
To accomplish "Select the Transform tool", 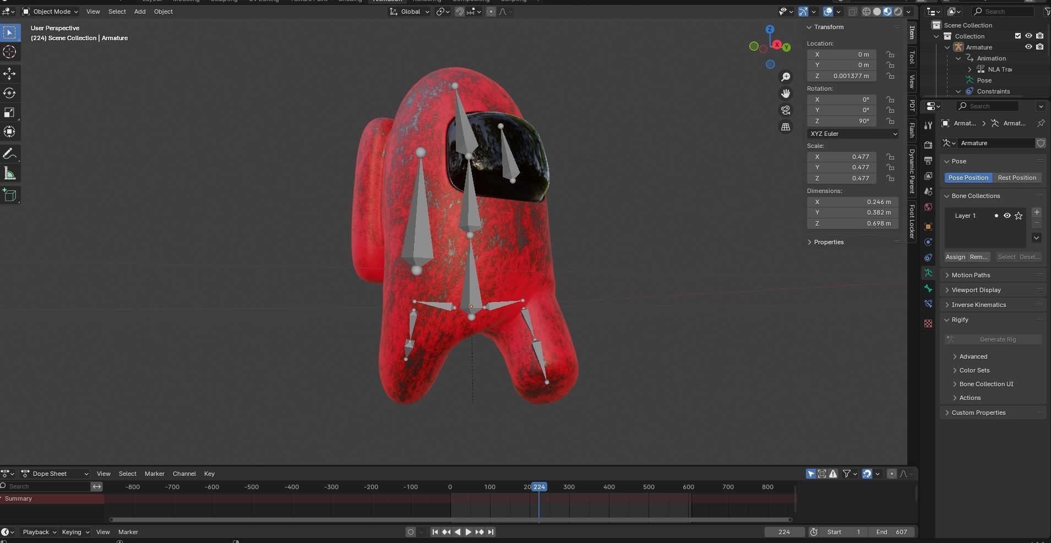I will click(x=9, y=131).
